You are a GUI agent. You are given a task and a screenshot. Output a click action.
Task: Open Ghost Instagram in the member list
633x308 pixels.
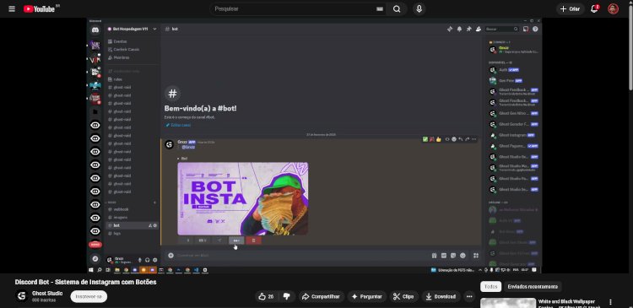click(513, 135)
